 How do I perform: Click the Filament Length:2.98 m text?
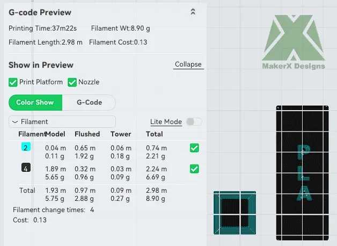point(46,42)
